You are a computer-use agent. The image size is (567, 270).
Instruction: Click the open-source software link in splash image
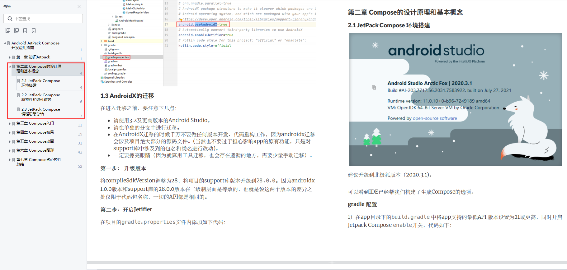[435, 118]
